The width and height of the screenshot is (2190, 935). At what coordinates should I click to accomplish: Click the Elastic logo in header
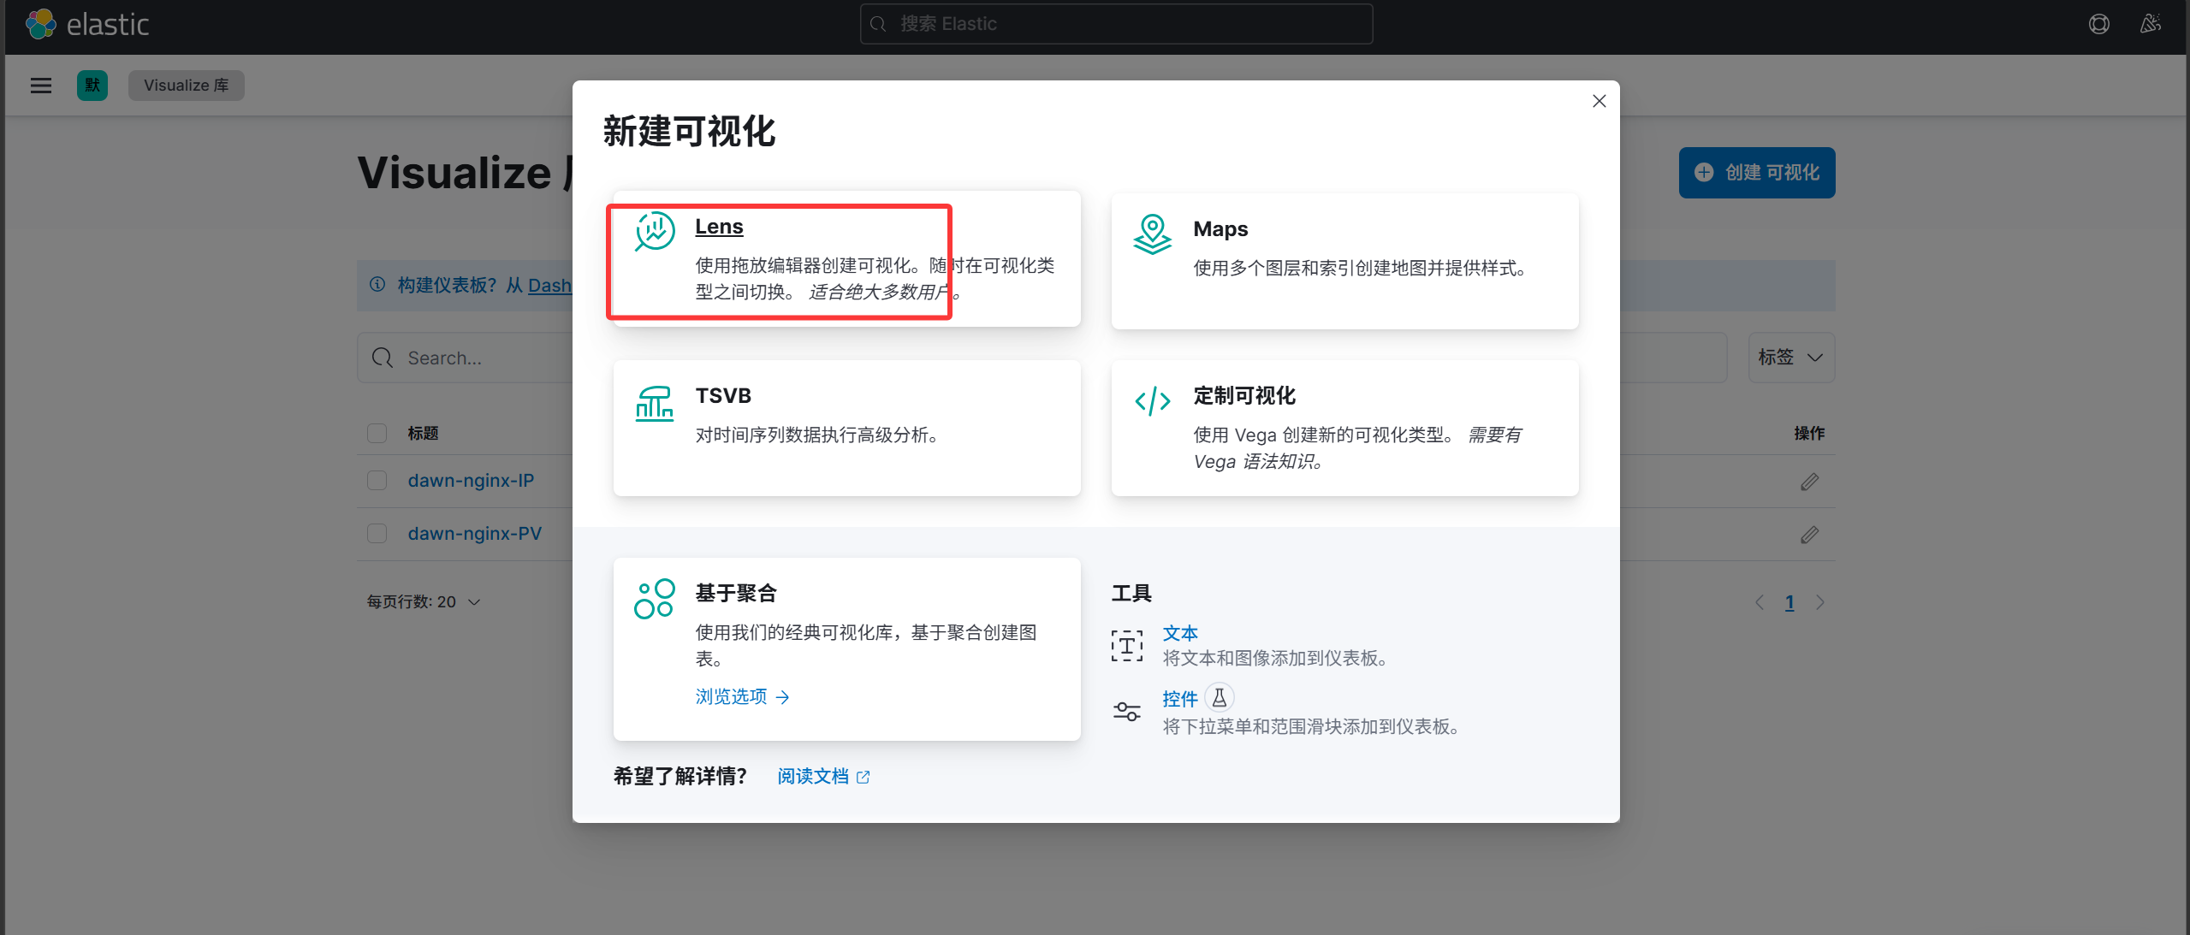[87, 24]
